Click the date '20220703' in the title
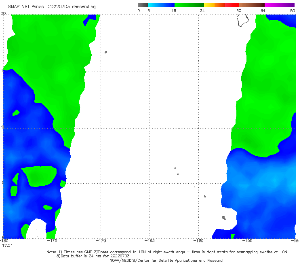Image resolution: width=299 pixels, height=263 pixels. (59, 6)
